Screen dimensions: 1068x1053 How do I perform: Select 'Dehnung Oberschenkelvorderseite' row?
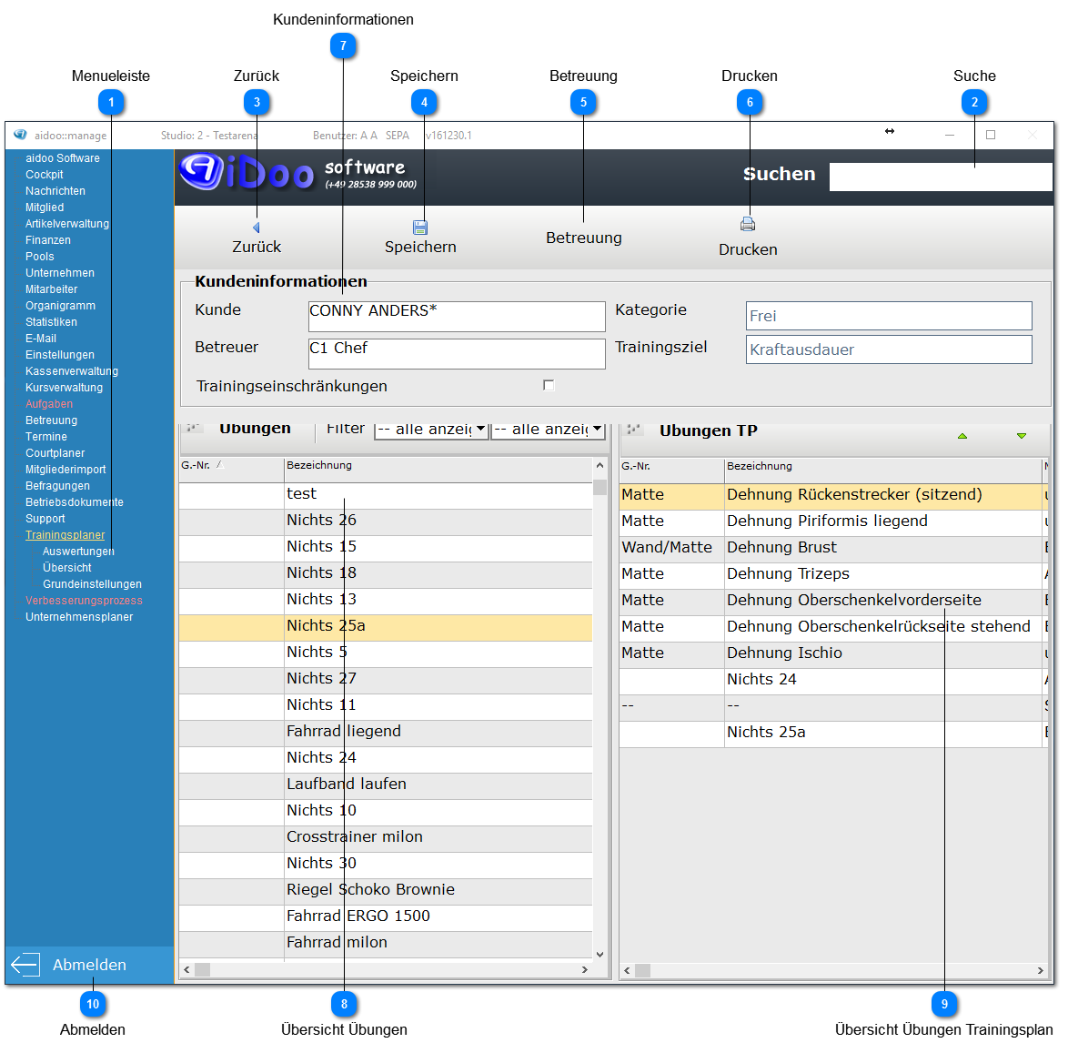click(x=833, y=601)
